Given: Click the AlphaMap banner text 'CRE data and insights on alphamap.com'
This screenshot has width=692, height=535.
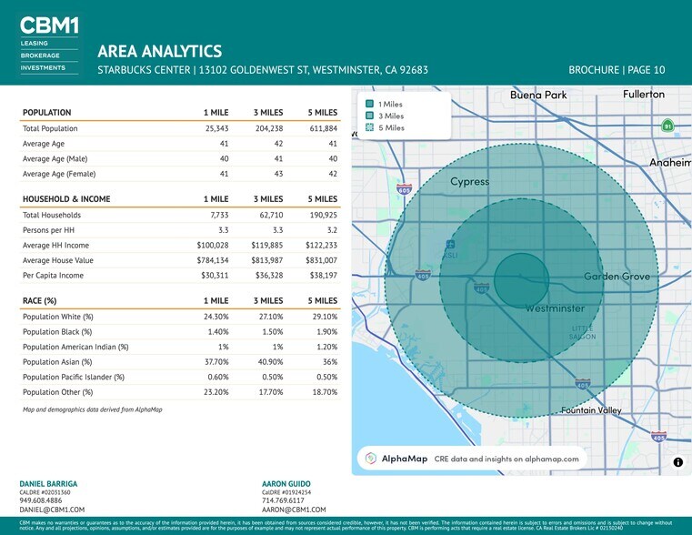Looking at the screenshot, I should pos(506,459).
